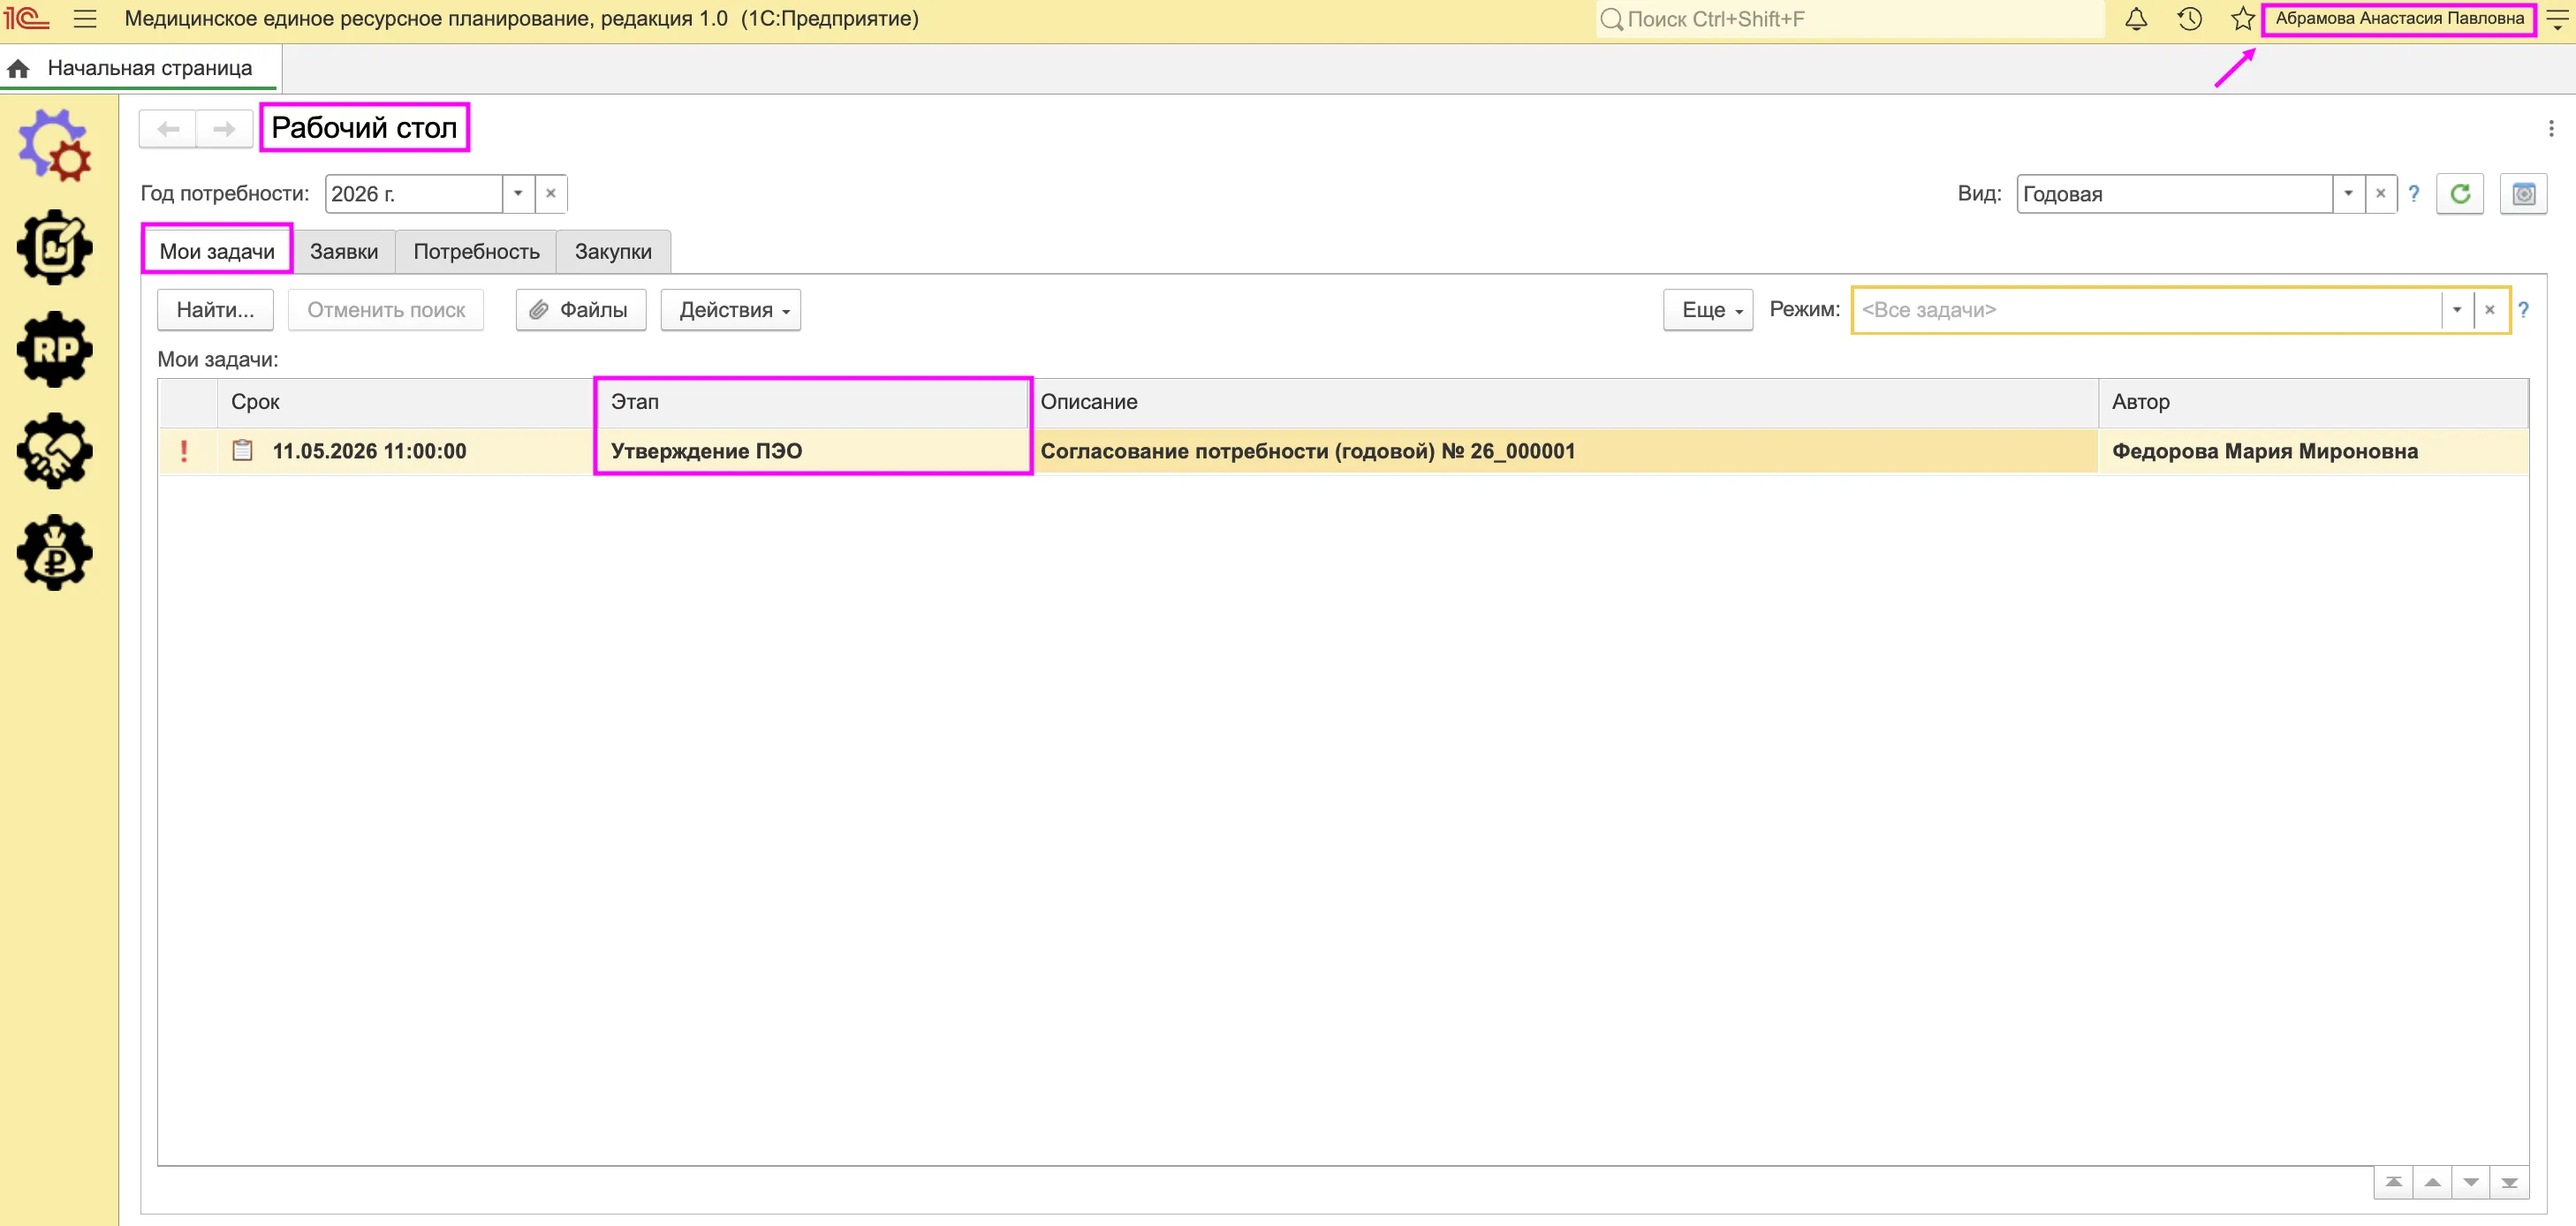
Task: Clear the Год потребности field
Action: click(551, 194)
